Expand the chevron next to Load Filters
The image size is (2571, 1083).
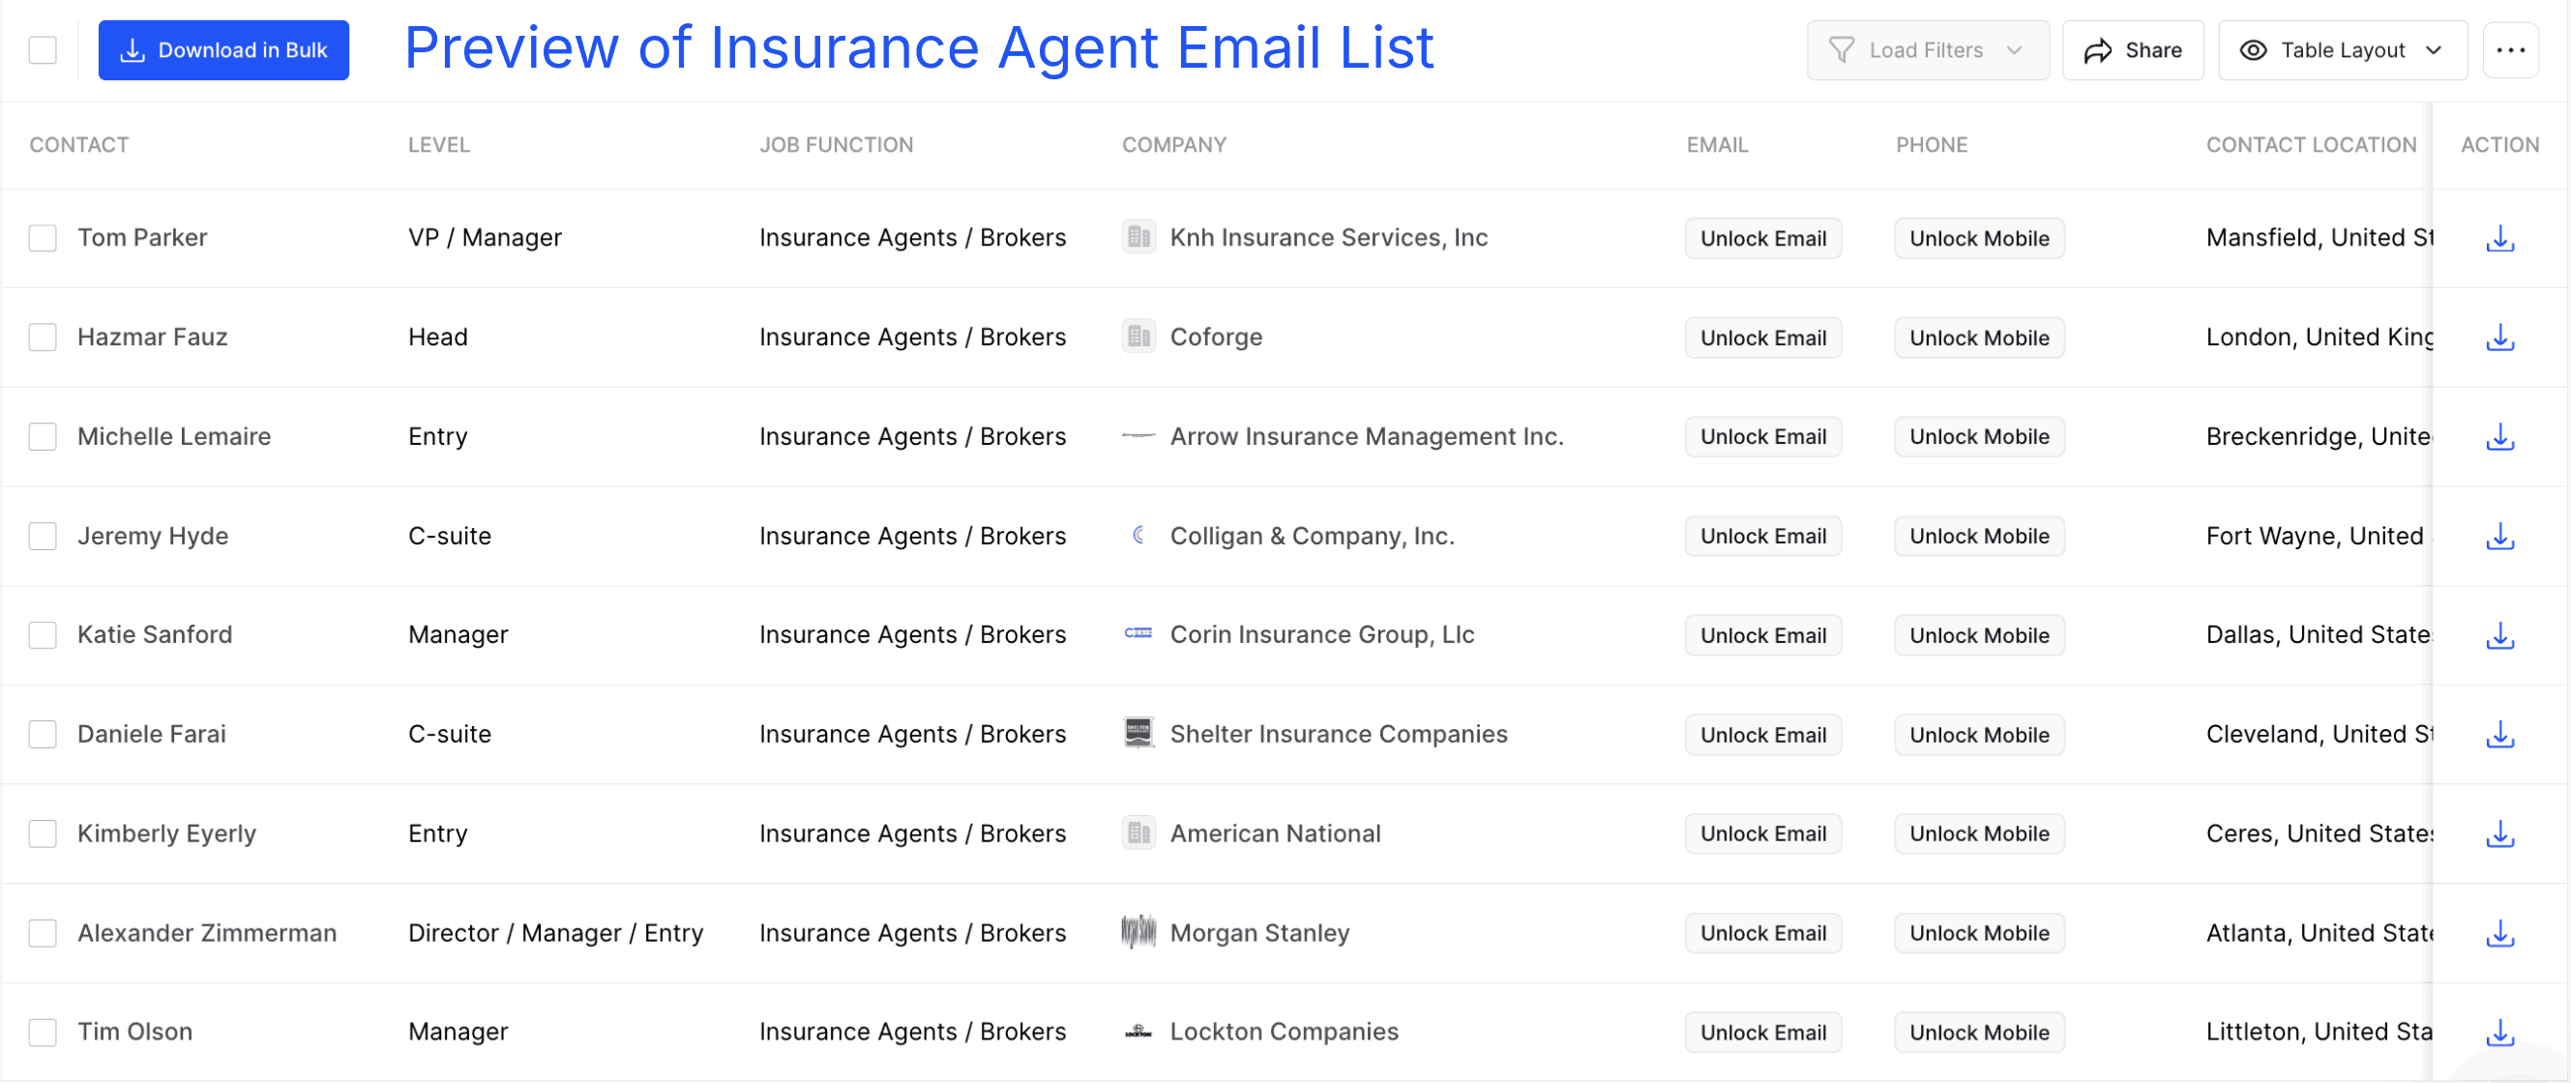[2015, 50]
